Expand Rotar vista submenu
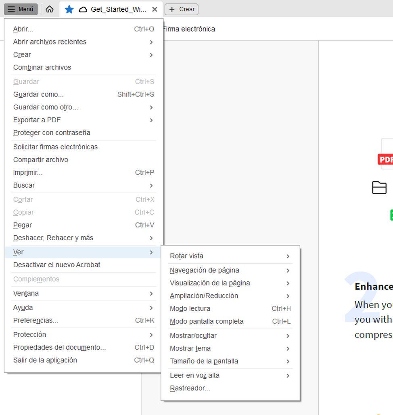 click(230, 256)
